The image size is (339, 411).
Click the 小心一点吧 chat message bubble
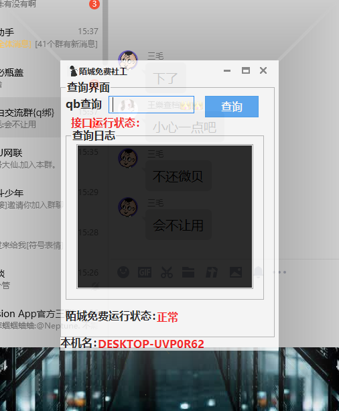pyautogui.click(x=185, y=127)
